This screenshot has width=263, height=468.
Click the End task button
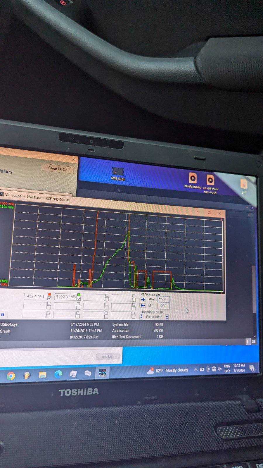(108, 357)
